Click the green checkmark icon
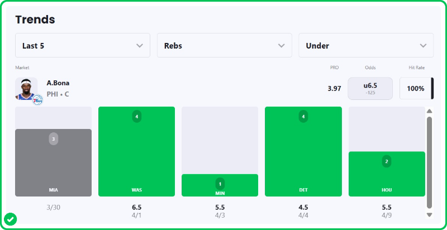447x230 pixels. 10,218
